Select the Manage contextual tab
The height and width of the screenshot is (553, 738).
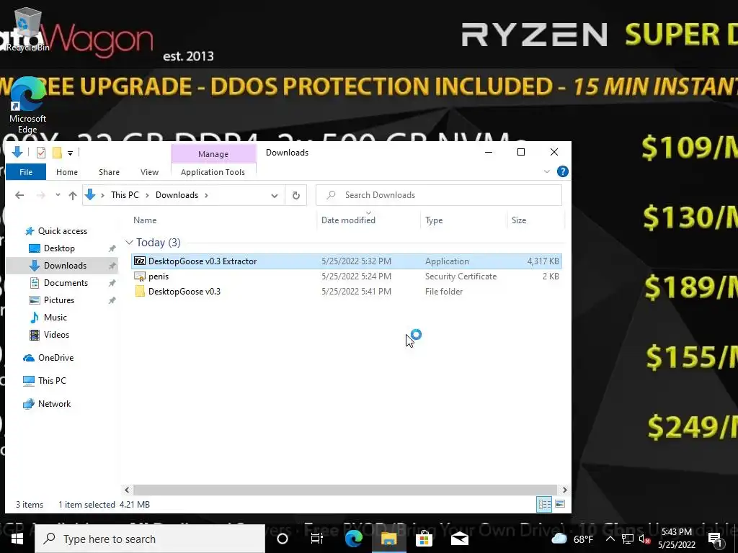pos(213,154)
